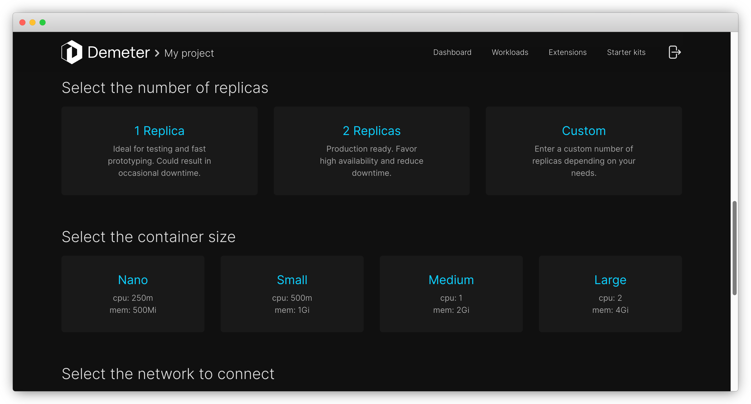Image resolution: width=751 pixels, height=404 pixels.
Task: Go to My project breadcrumb
Action: [189, 53]
